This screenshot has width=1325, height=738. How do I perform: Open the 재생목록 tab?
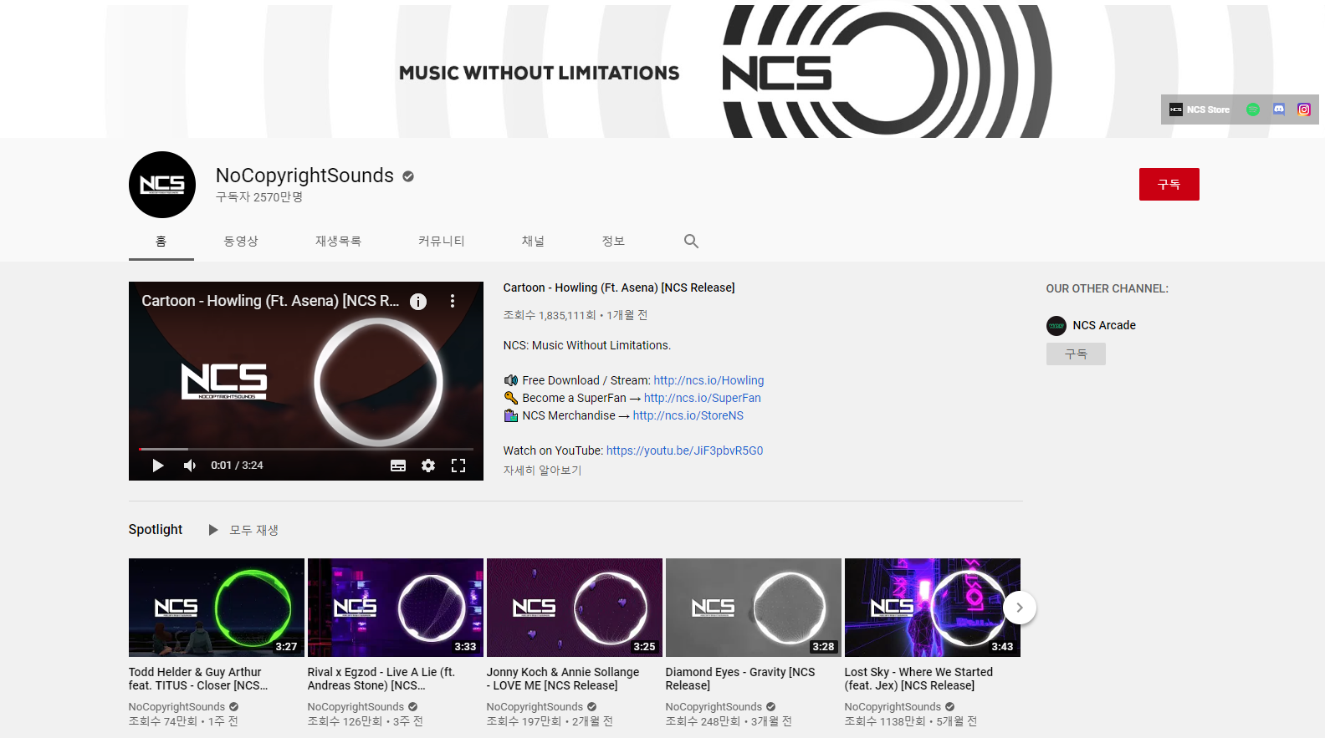pos(338,241)
